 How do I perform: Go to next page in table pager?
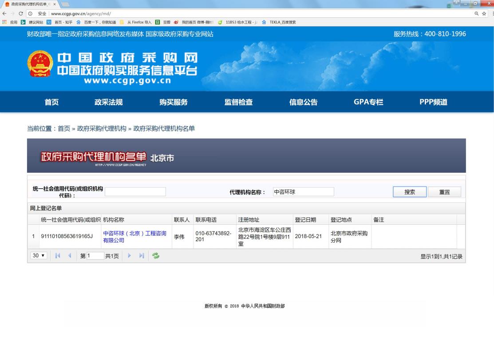coord(130,256)
